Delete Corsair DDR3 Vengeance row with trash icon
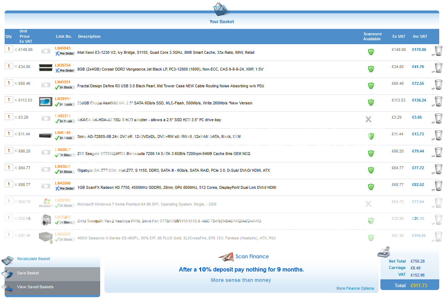Image resolution: width=446 pixels, height=300 pixels. point(437,68)
